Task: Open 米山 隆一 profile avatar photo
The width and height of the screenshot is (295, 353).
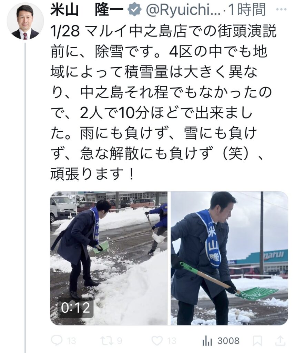Action: click(x=25, y=21)
